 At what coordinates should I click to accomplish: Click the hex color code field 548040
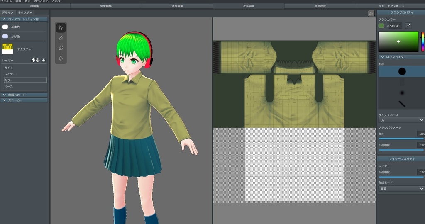[x=395, y=26]
